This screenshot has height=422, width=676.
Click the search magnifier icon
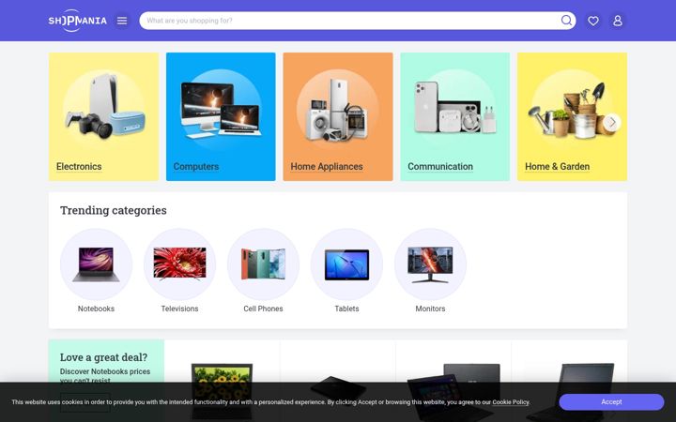point(566,21)
